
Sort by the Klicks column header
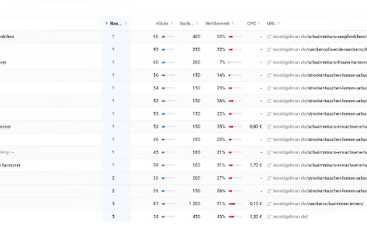pos(162,23)
